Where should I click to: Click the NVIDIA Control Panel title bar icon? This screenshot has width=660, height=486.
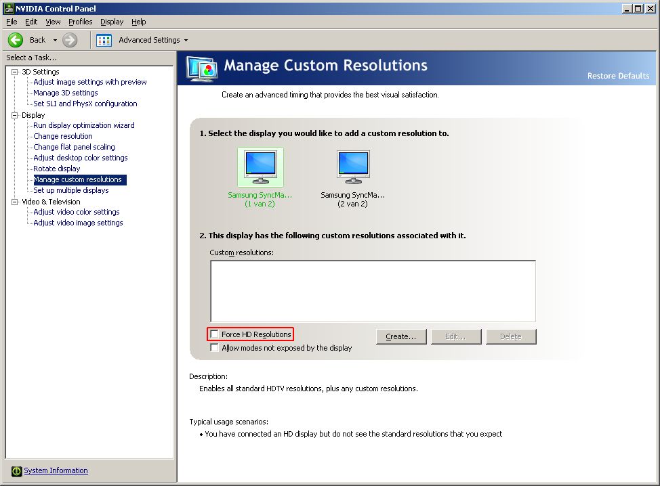tap(8, 8)
